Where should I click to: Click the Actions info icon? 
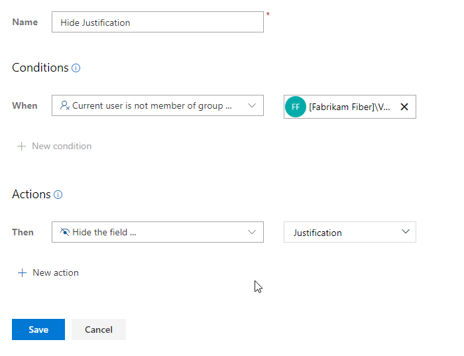58,195
